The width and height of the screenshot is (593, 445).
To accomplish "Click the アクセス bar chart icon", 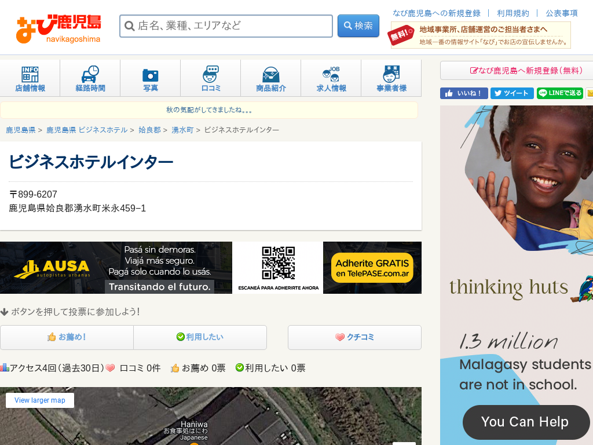I will [5, 367].
